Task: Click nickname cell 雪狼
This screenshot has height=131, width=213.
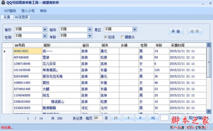Action: point(61,58)
